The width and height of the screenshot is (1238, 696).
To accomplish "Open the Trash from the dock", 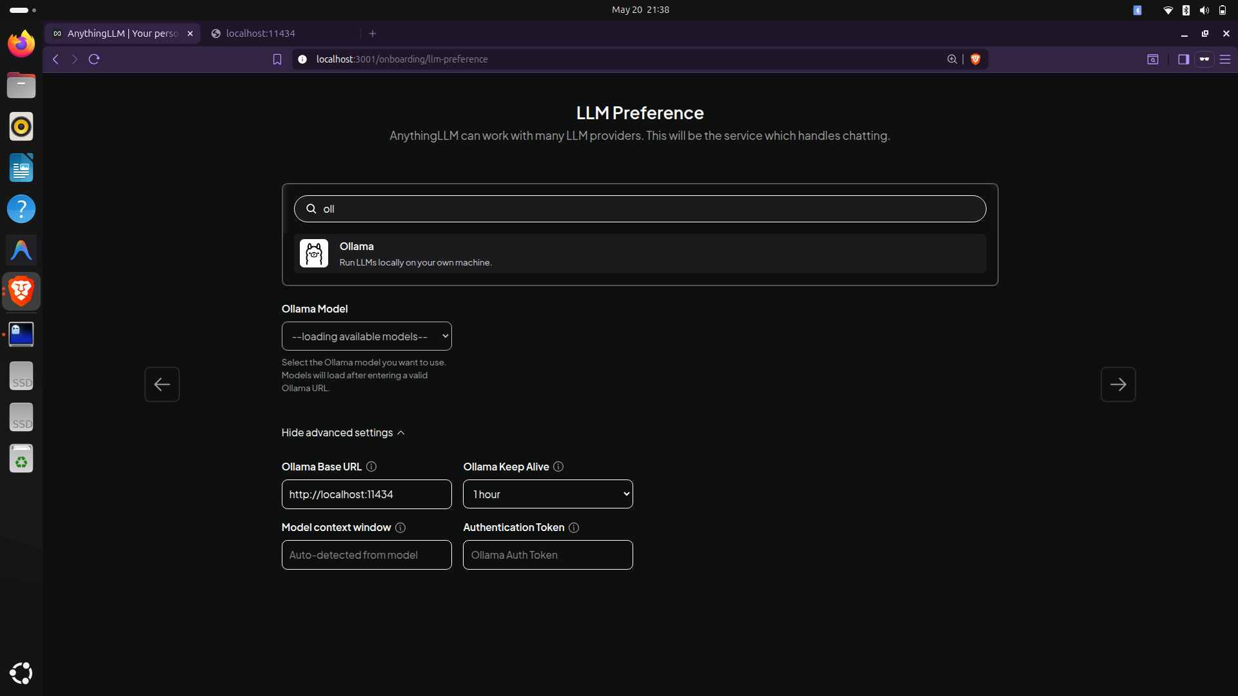I will [x=21, y=459].
